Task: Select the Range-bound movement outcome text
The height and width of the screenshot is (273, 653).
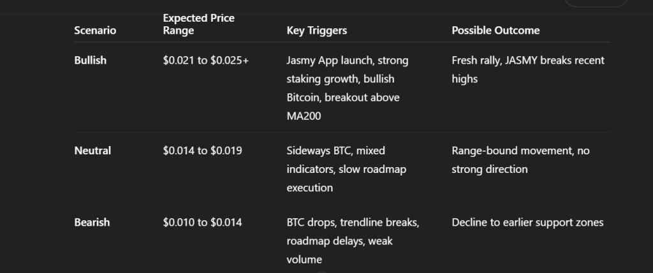Action: (520, 160)
